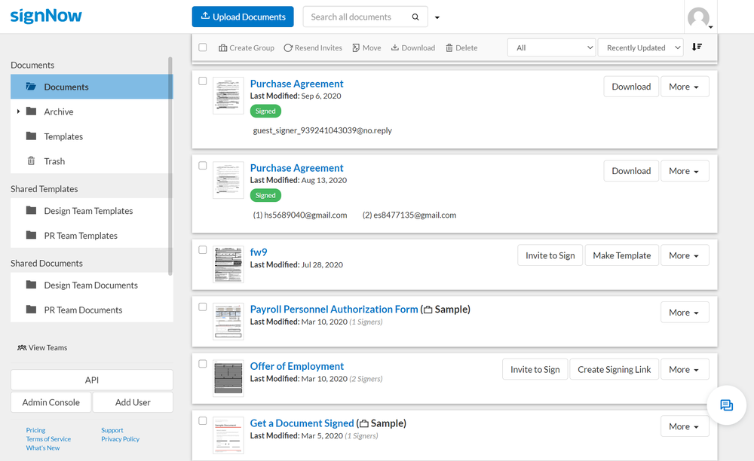Open the Privacy Policy link
754x461 pixels.
click(120, 439)
